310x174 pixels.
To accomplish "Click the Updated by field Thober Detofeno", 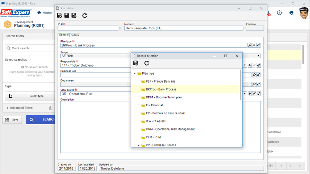I will [181, 168].
